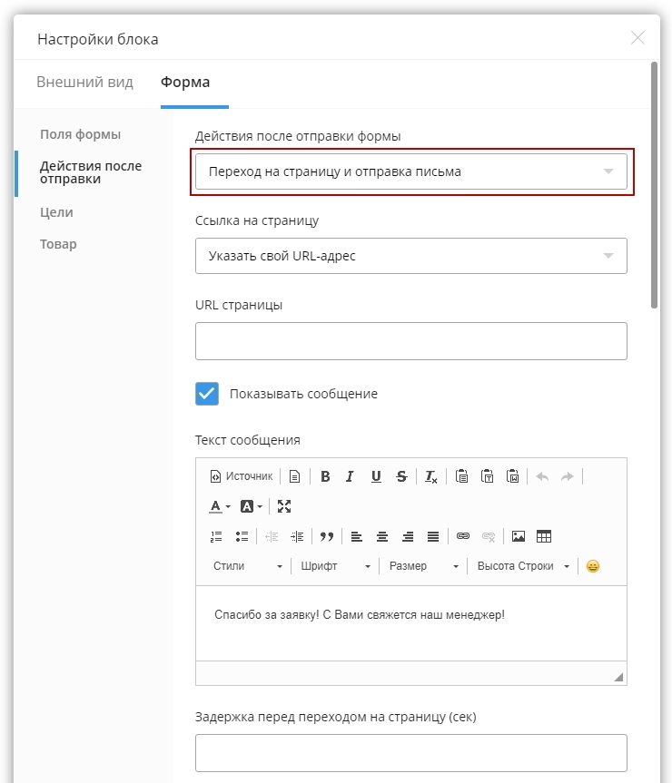Image resolution: width=672 pixels, height=783 pixels.
Task: Click the strikethrough formatting icon
Action: pos(401,476)
